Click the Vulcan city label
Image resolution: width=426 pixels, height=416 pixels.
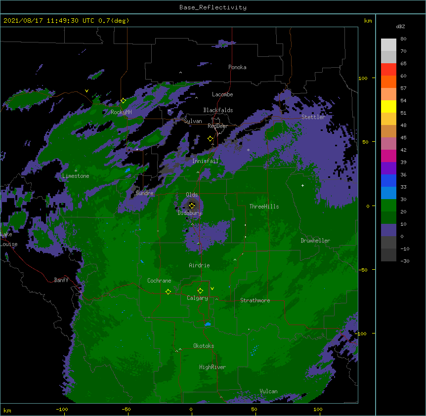coord(268,391)
